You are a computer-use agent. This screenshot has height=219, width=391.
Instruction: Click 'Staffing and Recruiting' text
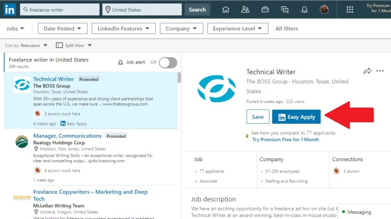click(286, 181)
